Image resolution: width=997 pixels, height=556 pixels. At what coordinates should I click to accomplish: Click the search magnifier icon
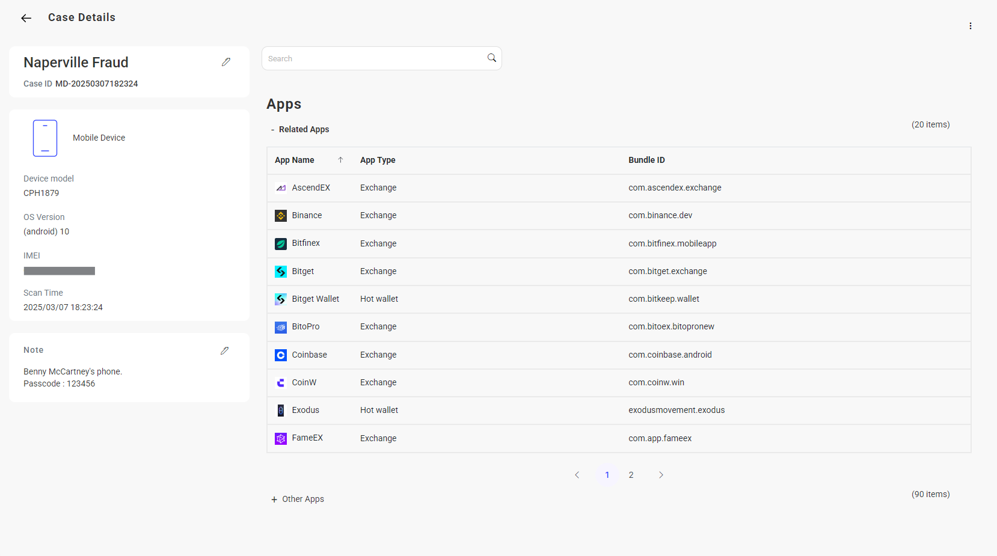(x=491, y=58)
